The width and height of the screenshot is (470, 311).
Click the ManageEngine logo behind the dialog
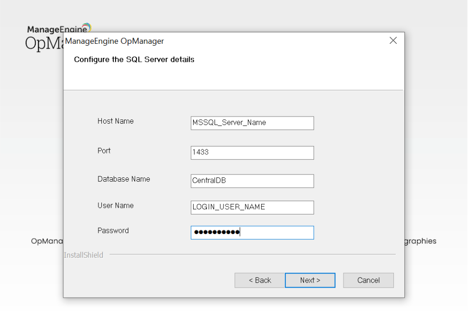(x=59, y=29)
